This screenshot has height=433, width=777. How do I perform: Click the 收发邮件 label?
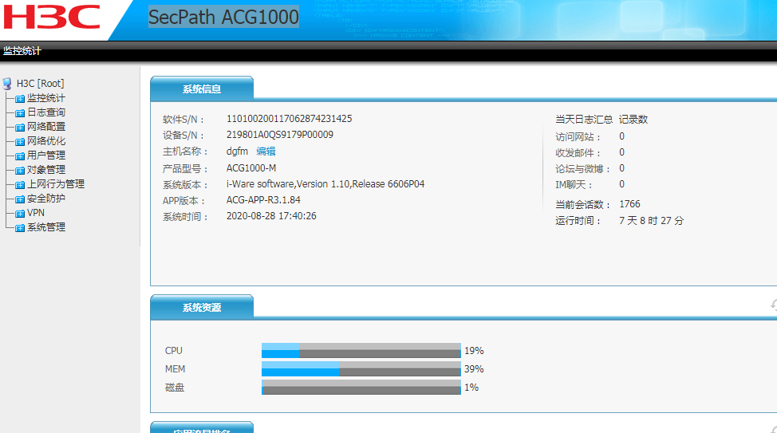578,152
